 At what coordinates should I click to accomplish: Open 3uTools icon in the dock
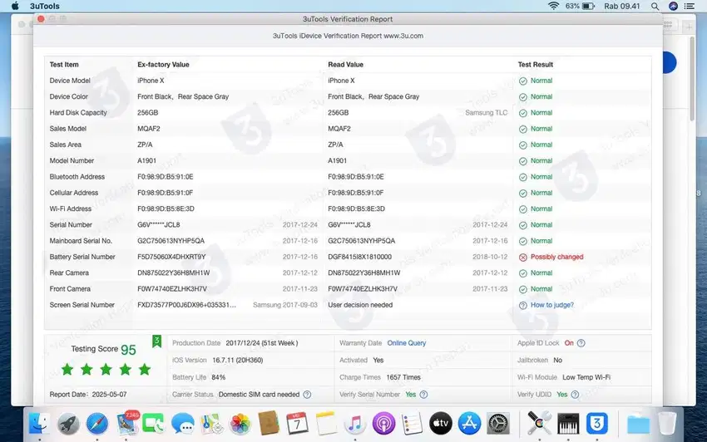coord(597,424)
